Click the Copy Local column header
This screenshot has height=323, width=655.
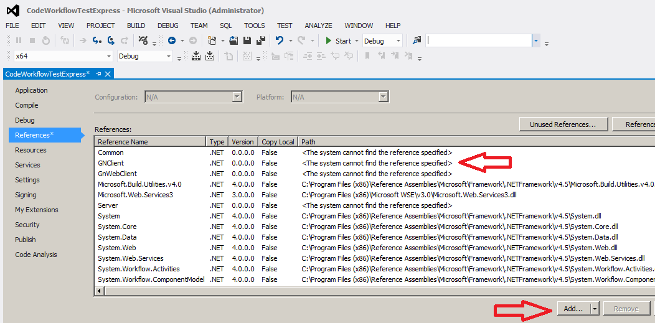[278, 142]
